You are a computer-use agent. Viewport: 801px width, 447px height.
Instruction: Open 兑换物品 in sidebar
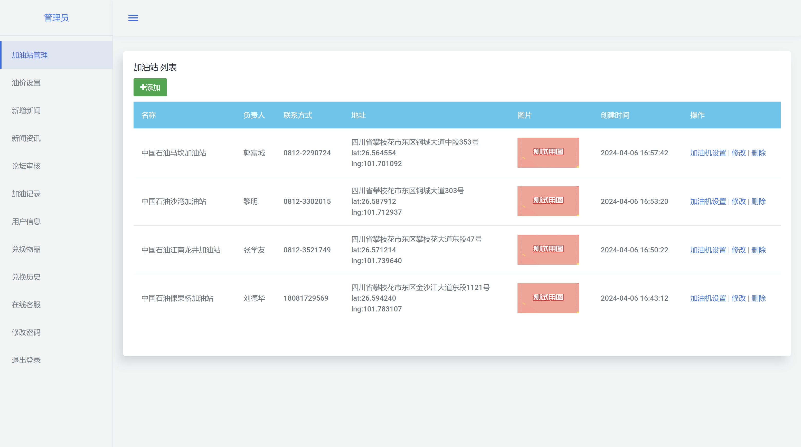pos(56,249)
